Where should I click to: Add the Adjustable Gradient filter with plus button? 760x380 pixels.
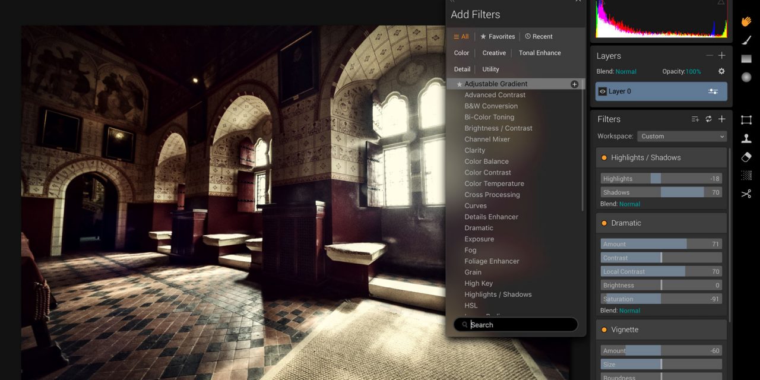(x=574, y=84)
